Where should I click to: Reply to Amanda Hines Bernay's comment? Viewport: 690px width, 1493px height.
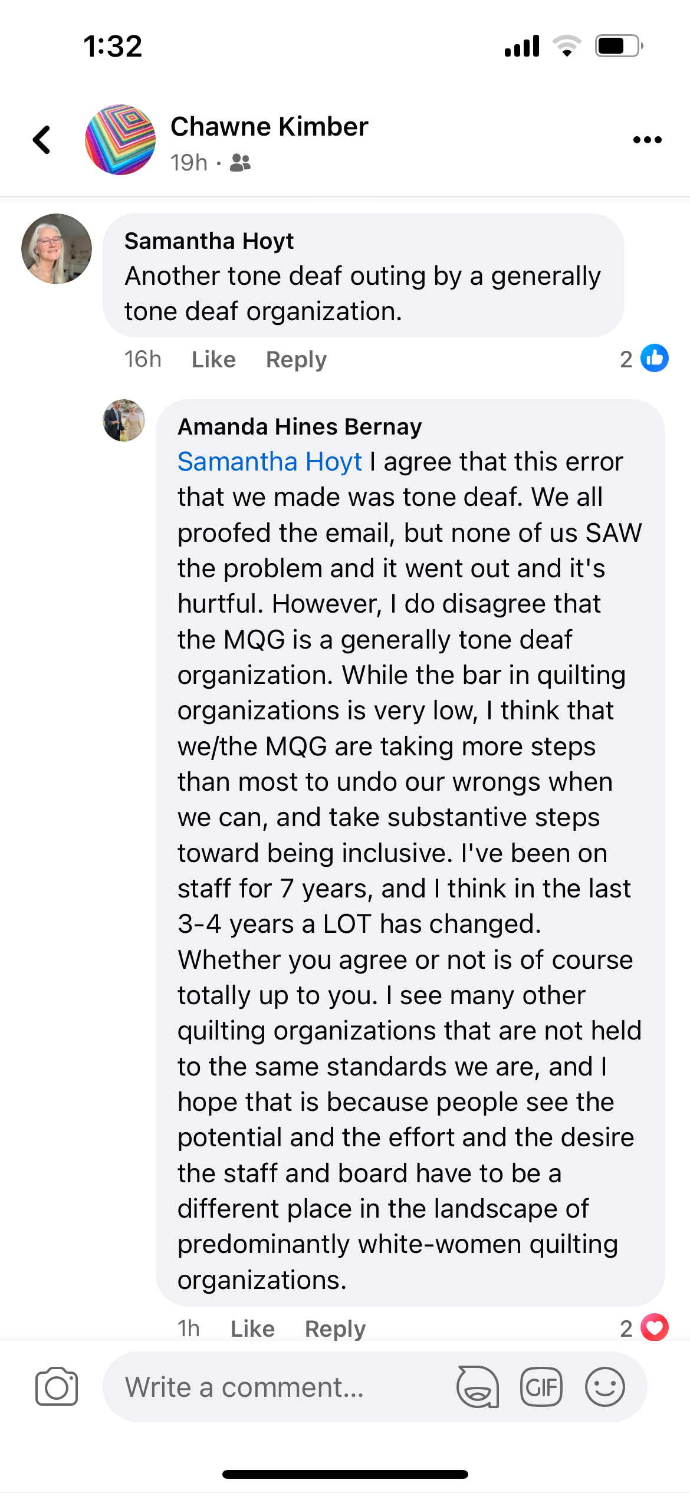335,1328
